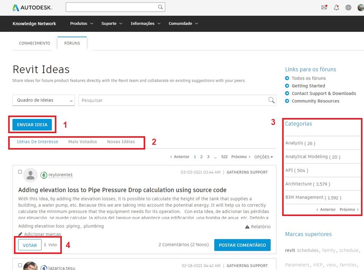Click lazarica.tesu's avatar photo
The height and width of the screenshot is (270, 364).
coord(30,266)
